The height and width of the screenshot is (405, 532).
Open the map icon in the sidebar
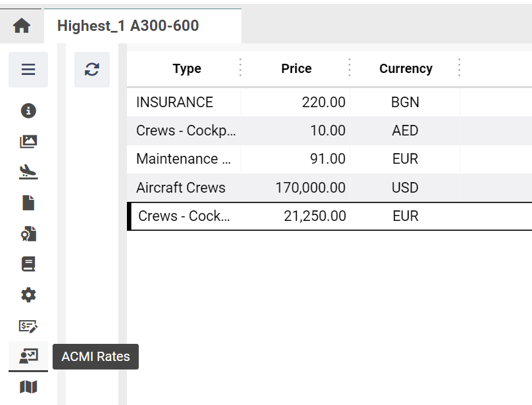[28, 387]
